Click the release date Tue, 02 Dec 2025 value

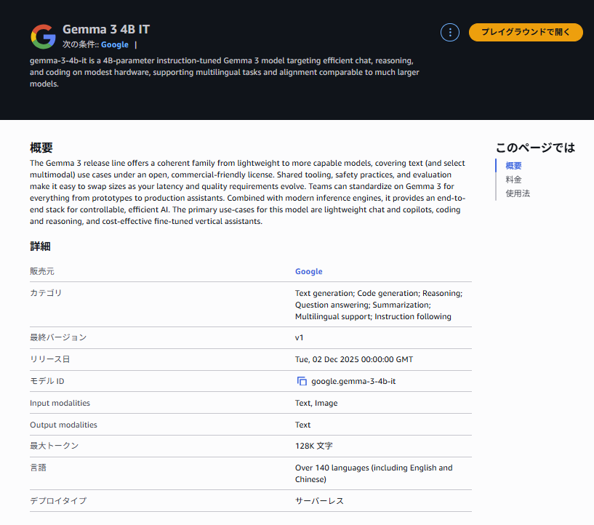(x=354, y=359)
